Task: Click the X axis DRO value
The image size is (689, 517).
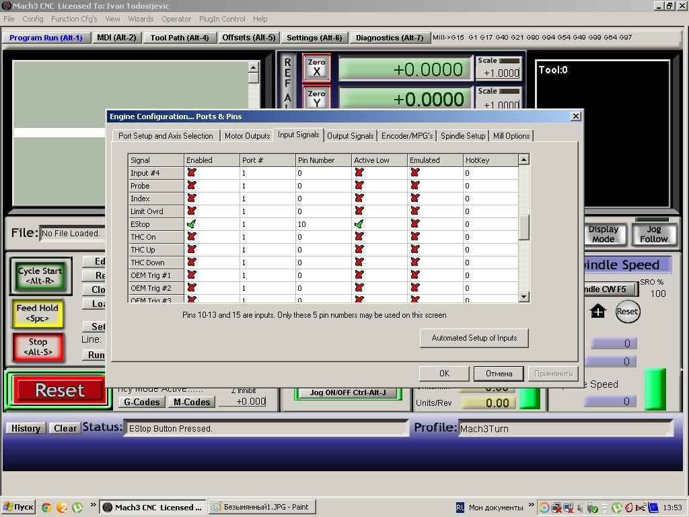Action: (404, 69)
